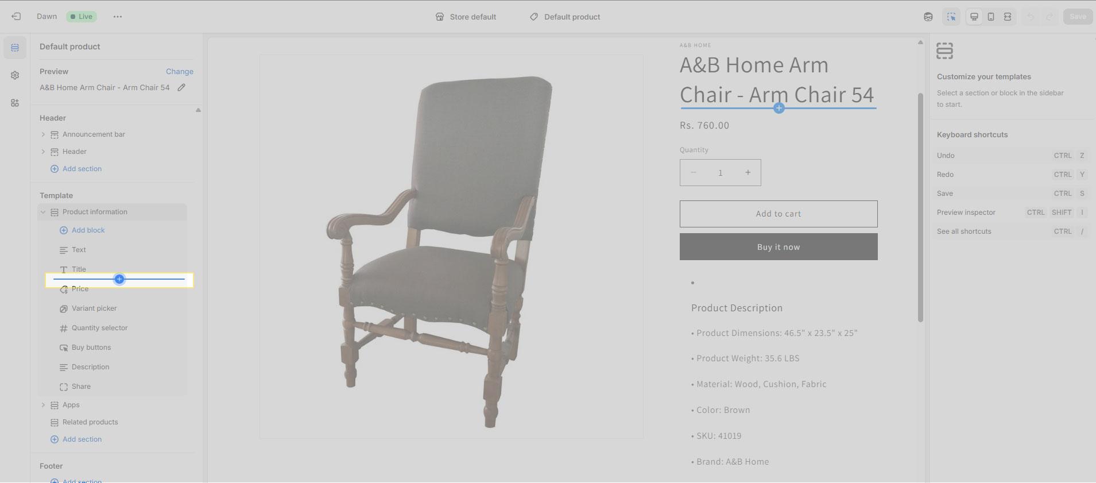The height and width of the screenshot is (483, 1096).
Task: Collapse the Product information section
Action: click(43, 212)
